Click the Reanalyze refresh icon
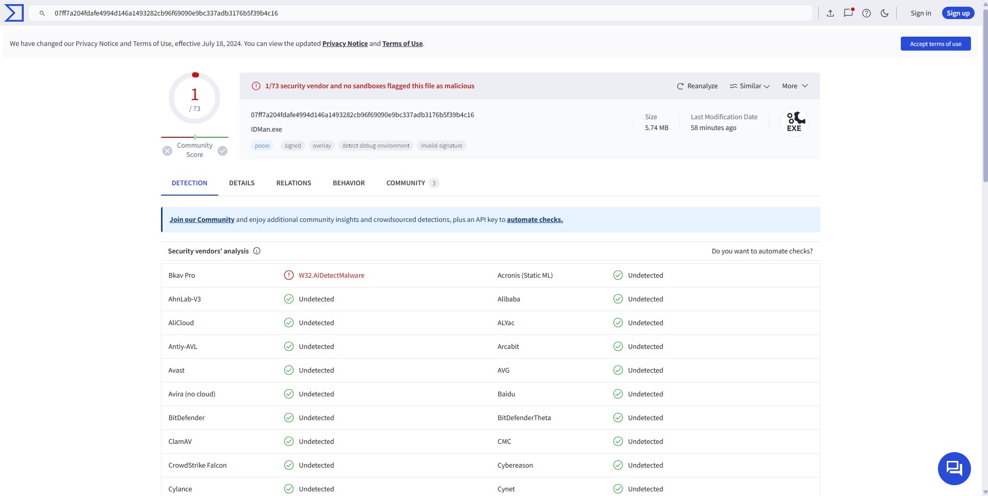This screenshot has height=496, width=988. coord(680,86)
